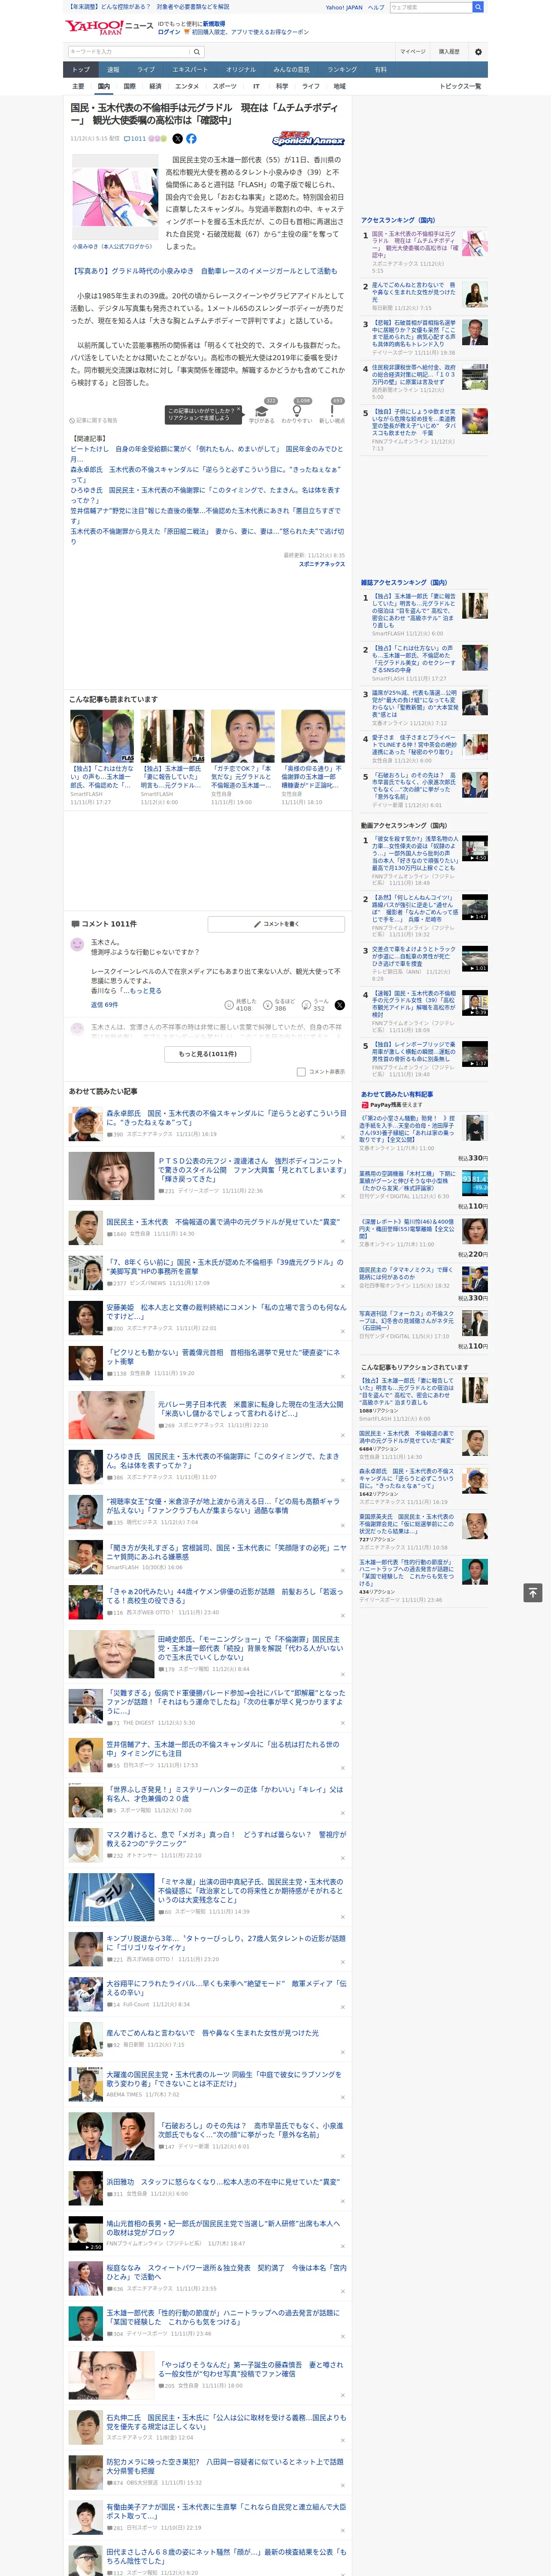Select the ライブ tab in main nav
This screenshot has width=551, height=2576.
(x=146, y=70)
